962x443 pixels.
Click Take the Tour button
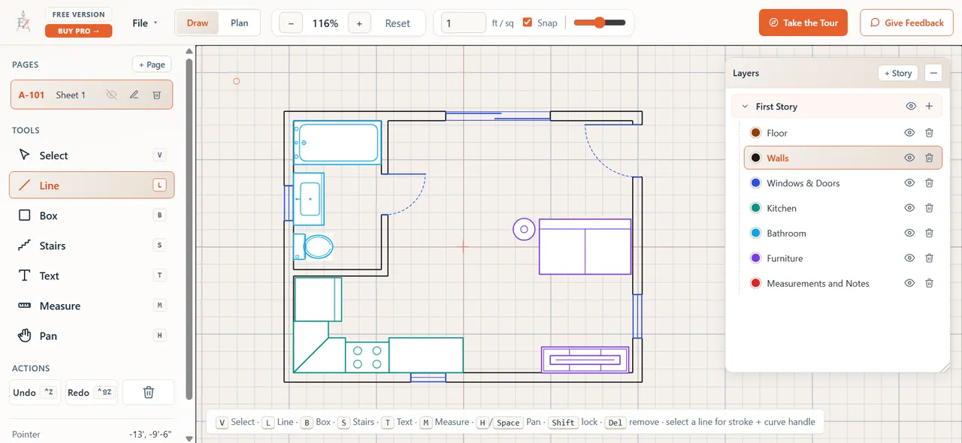pos(803,23)
